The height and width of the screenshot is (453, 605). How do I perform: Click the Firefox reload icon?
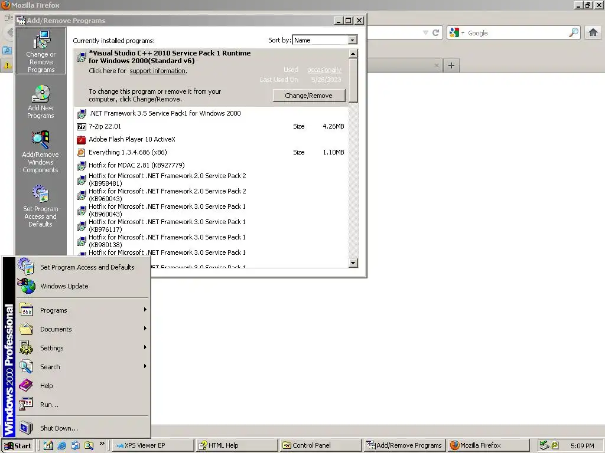435,33
